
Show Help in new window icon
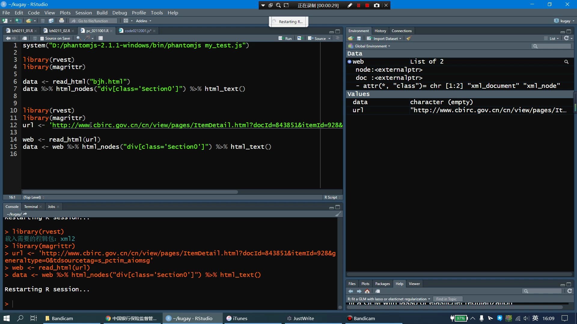pyautogui.click(x=378, y=291)
